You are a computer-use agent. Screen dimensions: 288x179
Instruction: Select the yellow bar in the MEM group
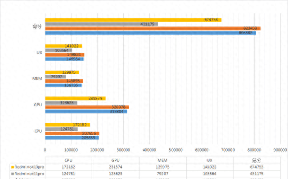(62, 72)
